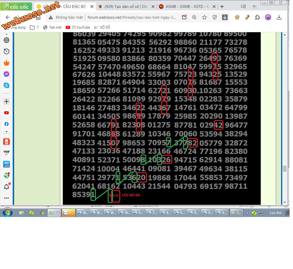Open the sidebar settings gear

(7, 40)
